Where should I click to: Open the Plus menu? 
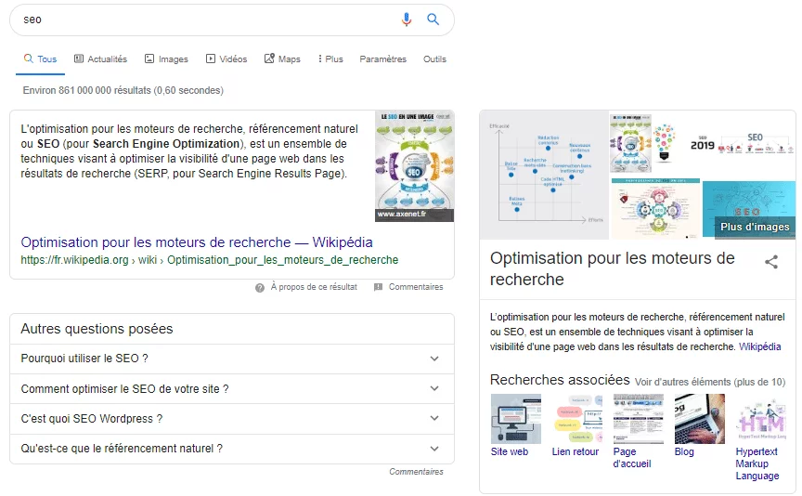coord(330,59)
